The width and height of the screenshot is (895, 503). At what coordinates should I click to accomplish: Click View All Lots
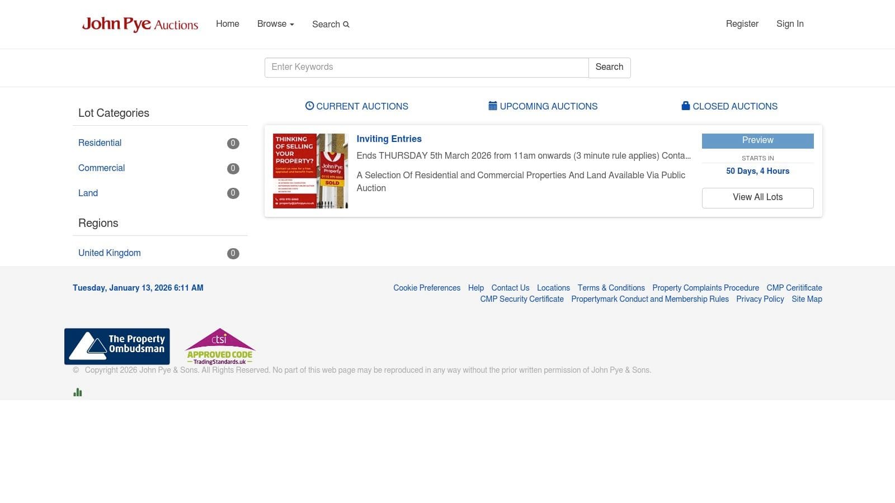(757, 197)
